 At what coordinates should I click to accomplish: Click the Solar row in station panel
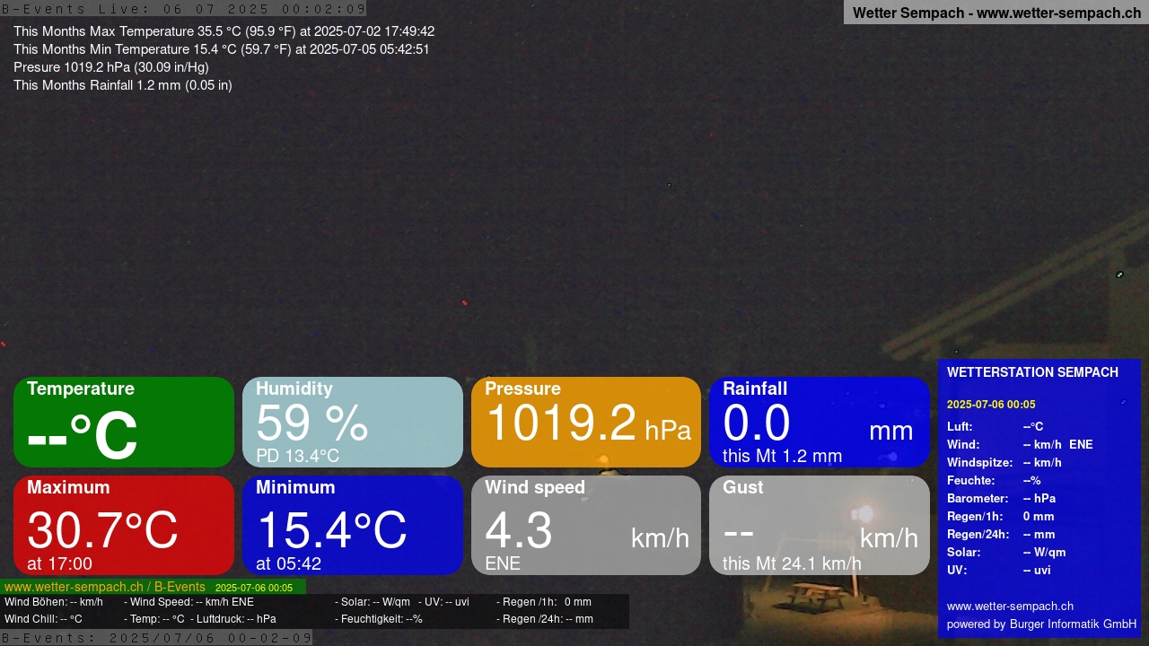point(1006,553)
